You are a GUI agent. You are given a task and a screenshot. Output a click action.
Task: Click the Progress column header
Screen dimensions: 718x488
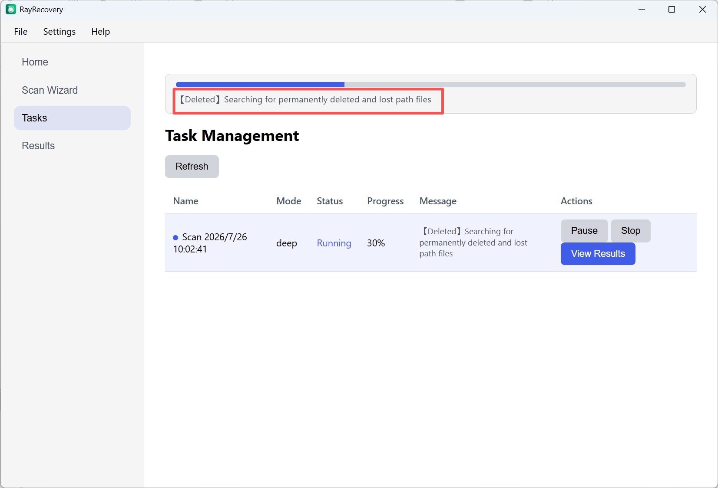tap(385, 201)
